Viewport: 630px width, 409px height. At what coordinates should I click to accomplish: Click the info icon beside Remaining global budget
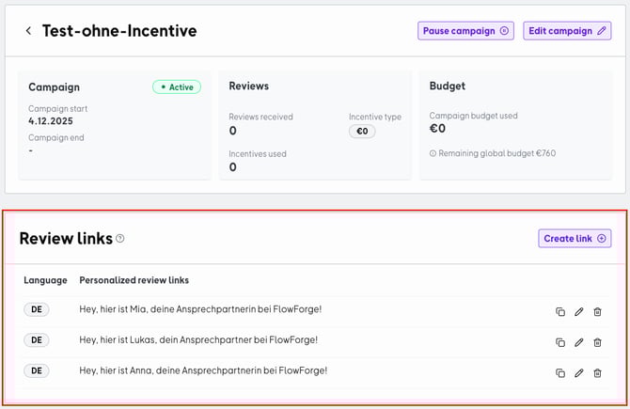point(433,152)
